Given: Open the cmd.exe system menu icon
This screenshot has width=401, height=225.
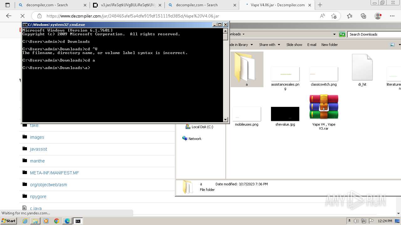Looking at the screenshot, I should click(x=25, y=25).
